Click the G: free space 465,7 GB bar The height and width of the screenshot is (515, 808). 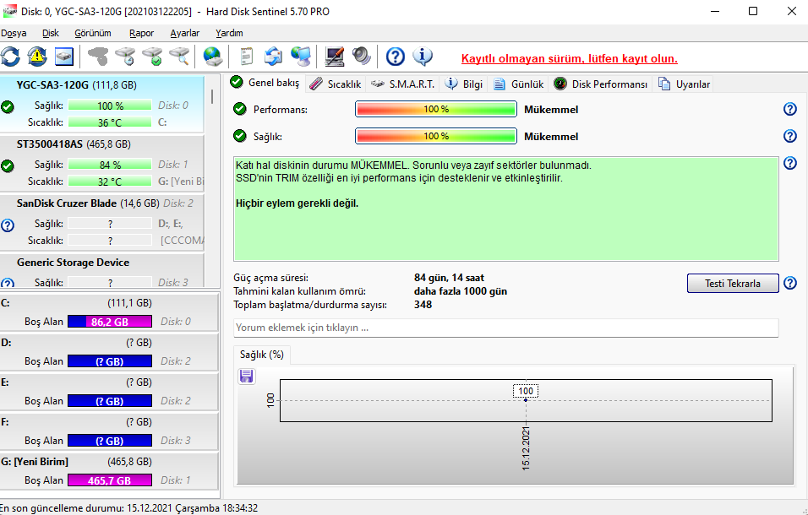pos(110,480)
